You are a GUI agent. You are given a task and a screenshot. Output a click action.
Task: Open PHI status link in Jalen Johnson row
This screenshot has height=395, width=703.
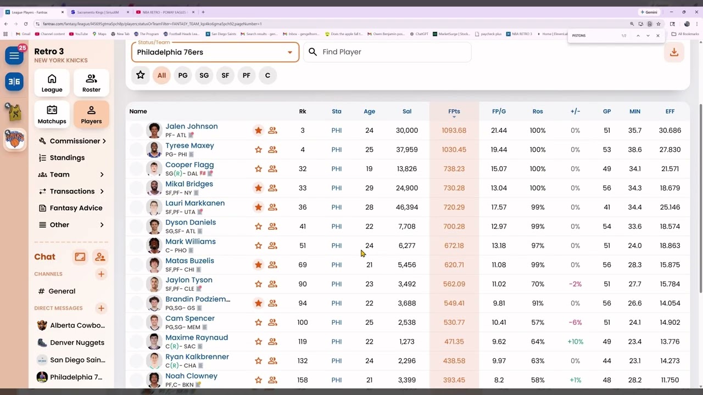[x=337, y=131]
